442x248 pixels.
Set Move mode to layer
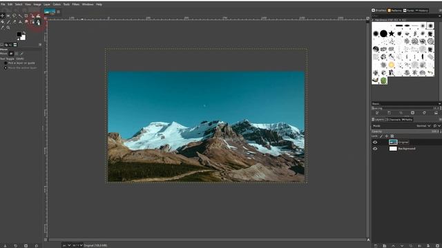11,54
